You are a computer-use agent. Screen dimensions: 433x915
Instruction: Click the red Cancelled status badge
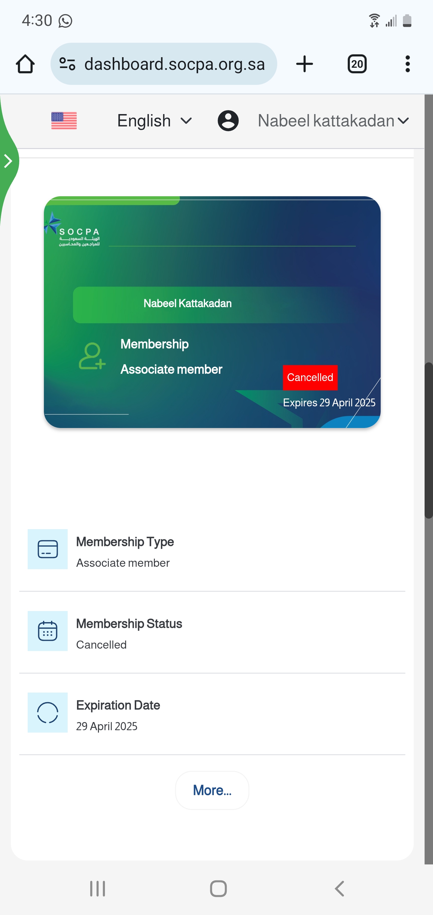pos(310,377)
